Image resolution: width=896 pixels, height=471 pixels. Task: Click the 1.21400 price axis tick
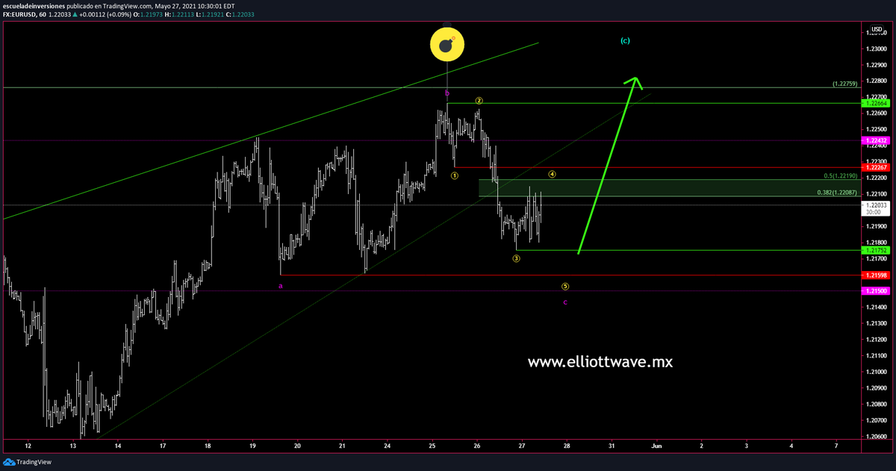(877, 308)
